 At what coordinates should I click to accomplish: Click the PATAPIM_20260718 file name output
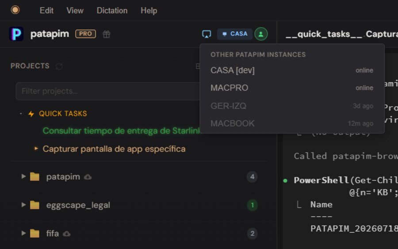(x=354, y=229)
